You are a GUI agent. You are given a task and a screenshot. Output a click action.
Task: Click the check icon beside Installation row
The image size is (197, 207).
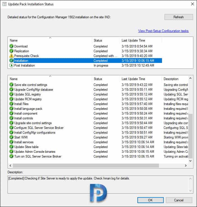pos(11,60)
